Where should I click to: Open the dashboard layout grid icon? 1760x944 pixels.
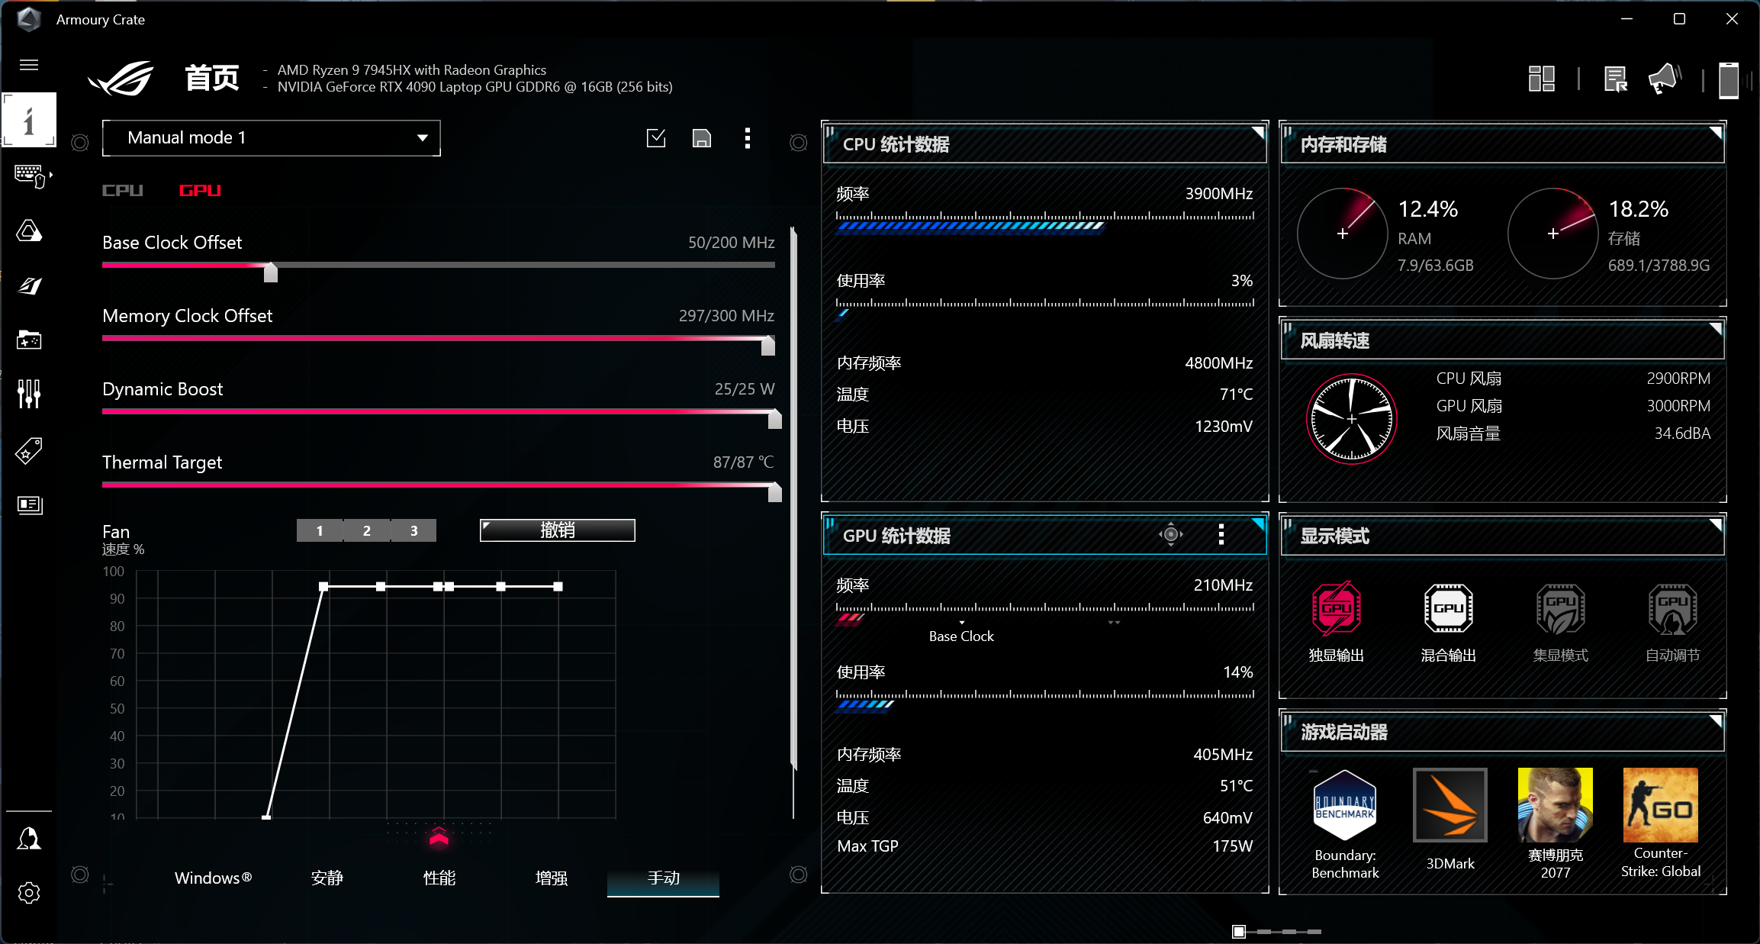tap(1542, 79)
